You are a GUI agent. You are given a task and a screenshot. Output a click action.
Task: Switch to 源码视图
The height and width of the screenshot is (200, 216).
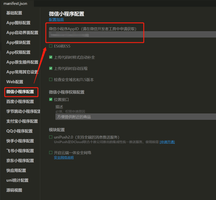14,190
